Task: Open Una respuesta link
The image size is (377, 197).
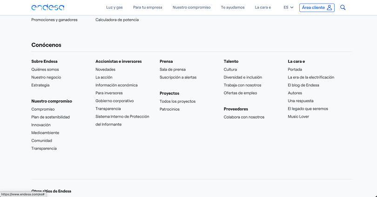Action: (x=301, y=101)
